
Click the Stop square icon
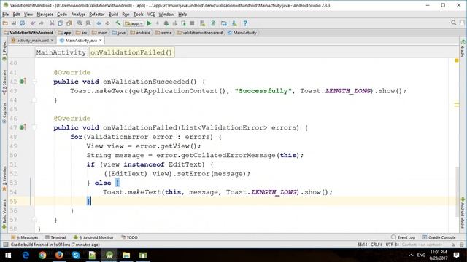tap(192, 23)
